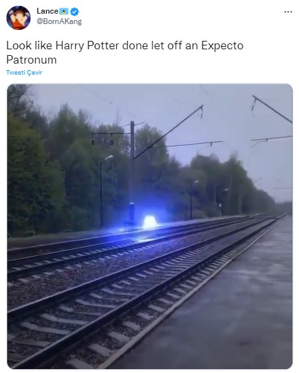Viewport: 299px width, 373px height.
Task: Open the display name Lance profile link
Action: coord(47,11)
